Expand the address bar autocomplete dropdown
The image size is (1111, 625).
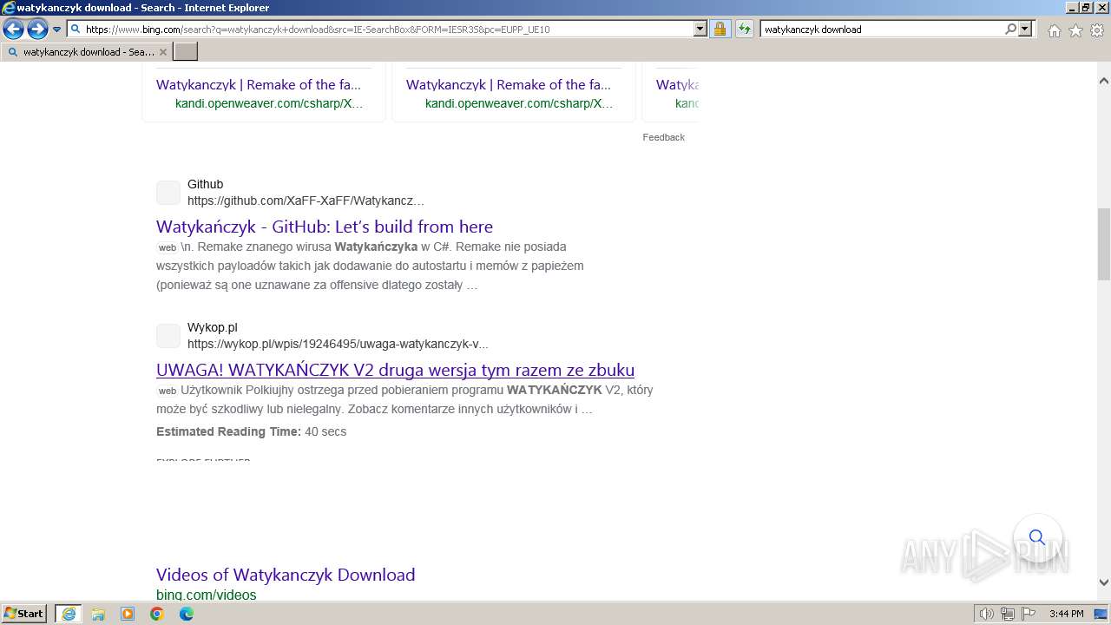(700, 29)
